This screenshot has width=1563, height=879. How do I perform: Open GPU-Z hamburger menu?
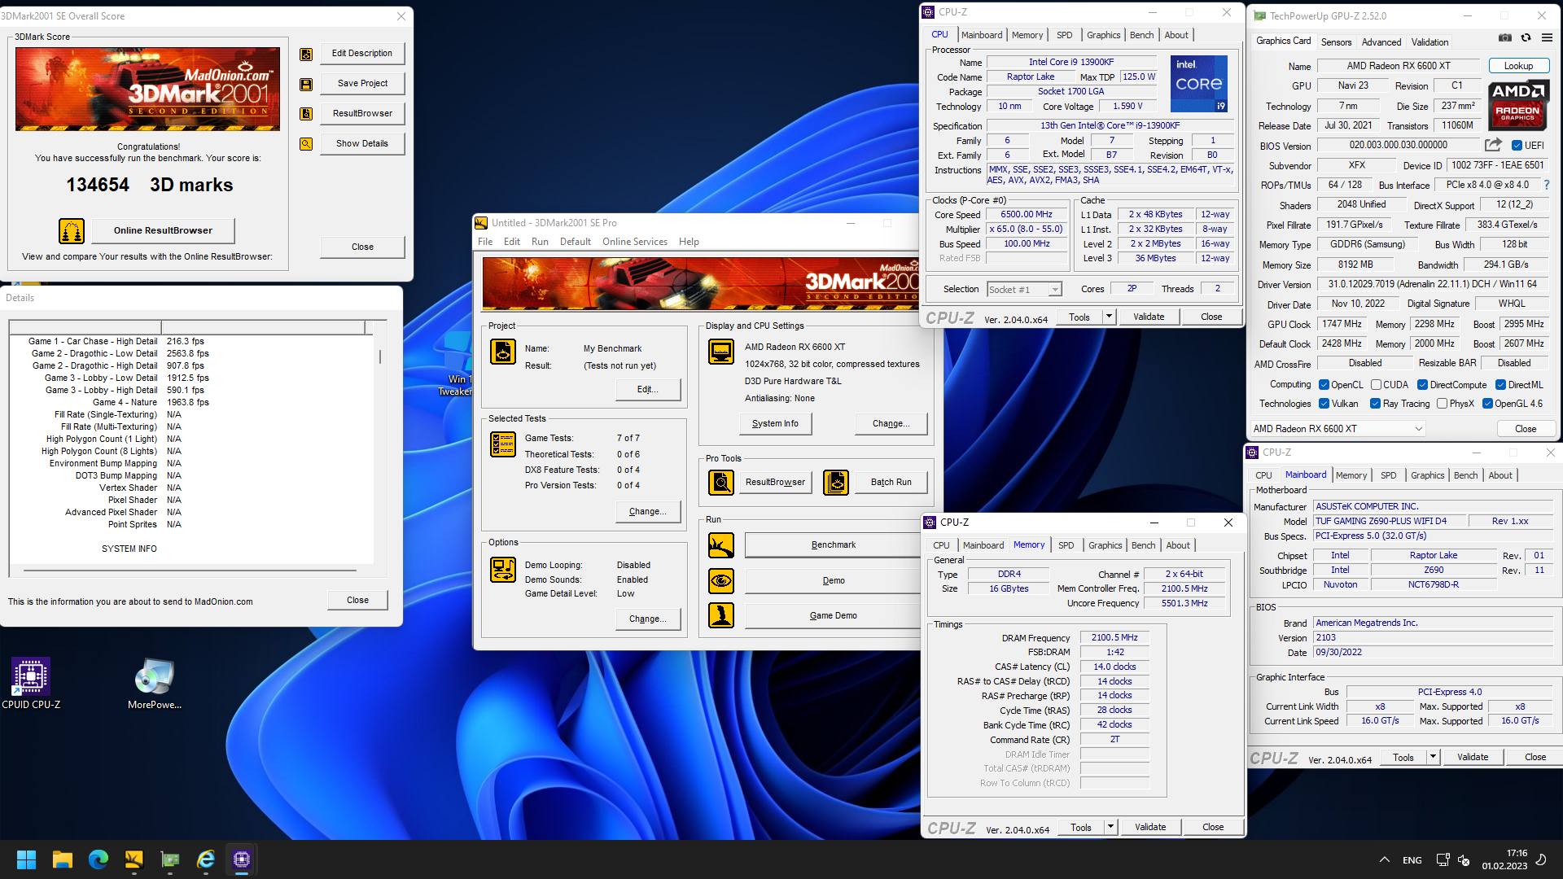pyautogui.click(x=1547, y=37)
